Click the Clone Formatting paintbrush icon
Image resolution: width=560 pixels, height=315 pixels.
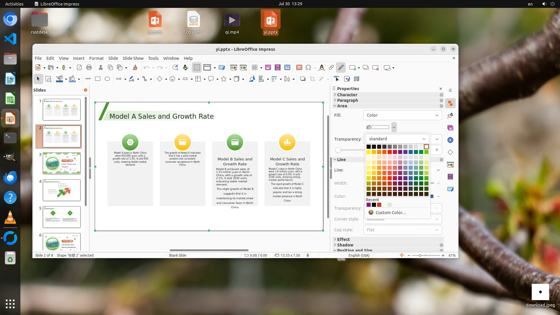click(x=135, y=68)
